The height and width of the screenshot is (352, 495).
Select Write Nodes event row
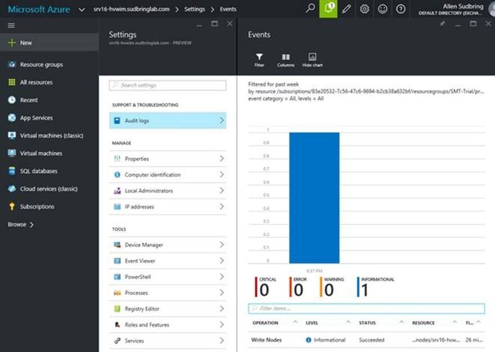[366, 340]
